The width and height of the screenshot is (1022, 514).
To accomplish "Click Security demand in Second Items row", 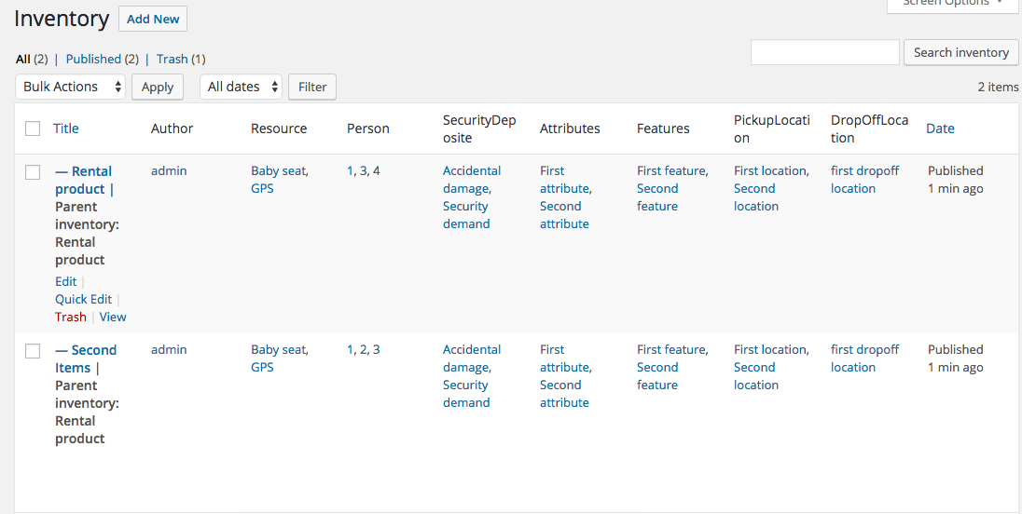I will click(x=466, y=394).
